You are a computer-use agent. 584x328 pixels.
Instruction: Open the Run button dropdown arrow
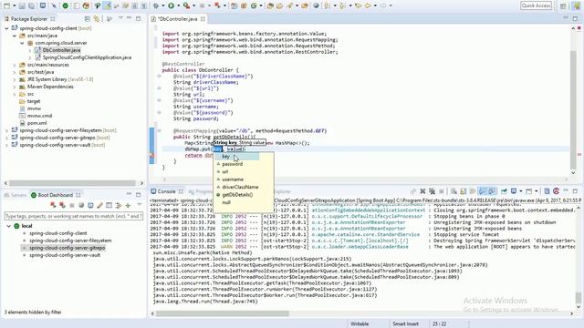(179, 5)
